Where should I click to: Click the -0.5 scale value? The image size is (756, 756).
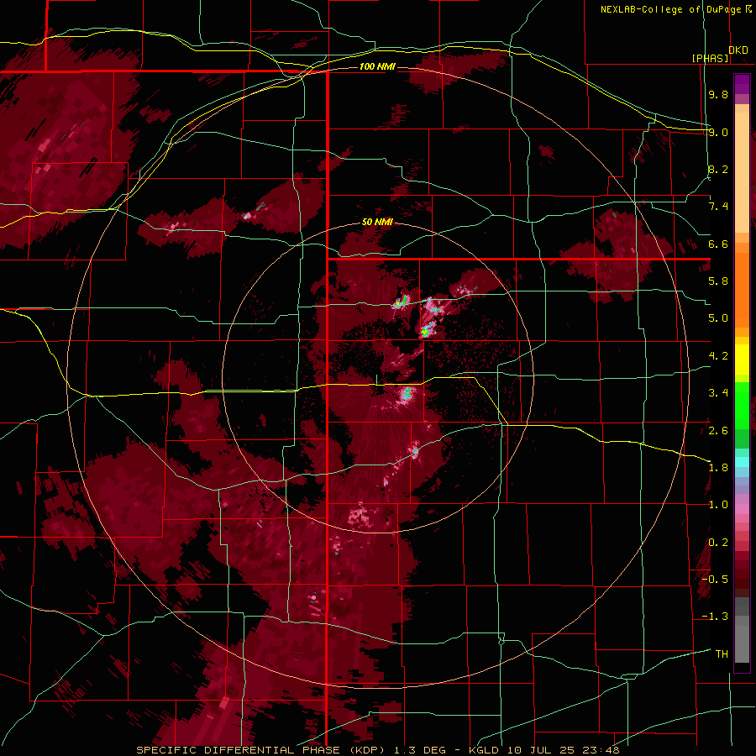[715, 580]
